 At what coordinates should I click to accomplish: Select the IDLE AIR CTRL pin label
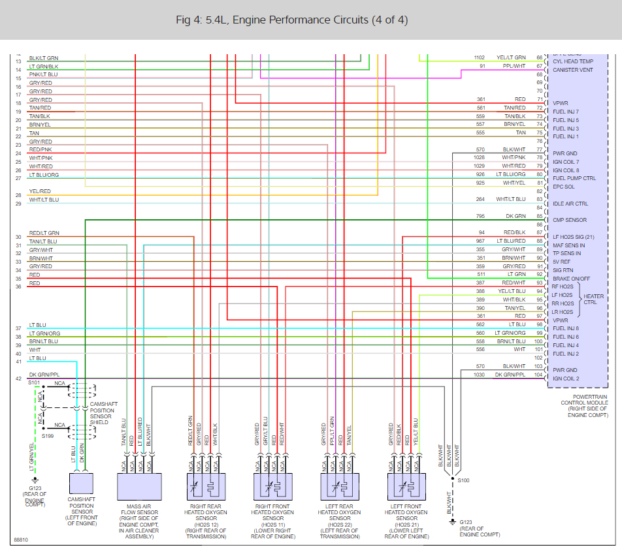(x=570, y=204)
